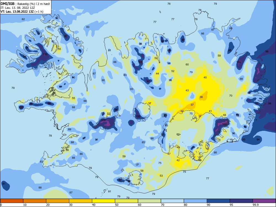Select the 90–95 dark blue legend swatch
Viewport: 276px width, 207px height.
tap(218, 201)
